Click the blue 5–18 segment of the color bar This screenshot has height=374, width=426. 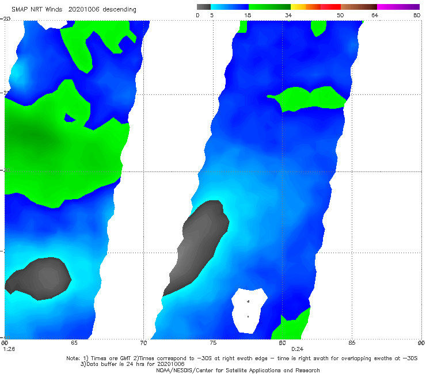tap(230, 7)
